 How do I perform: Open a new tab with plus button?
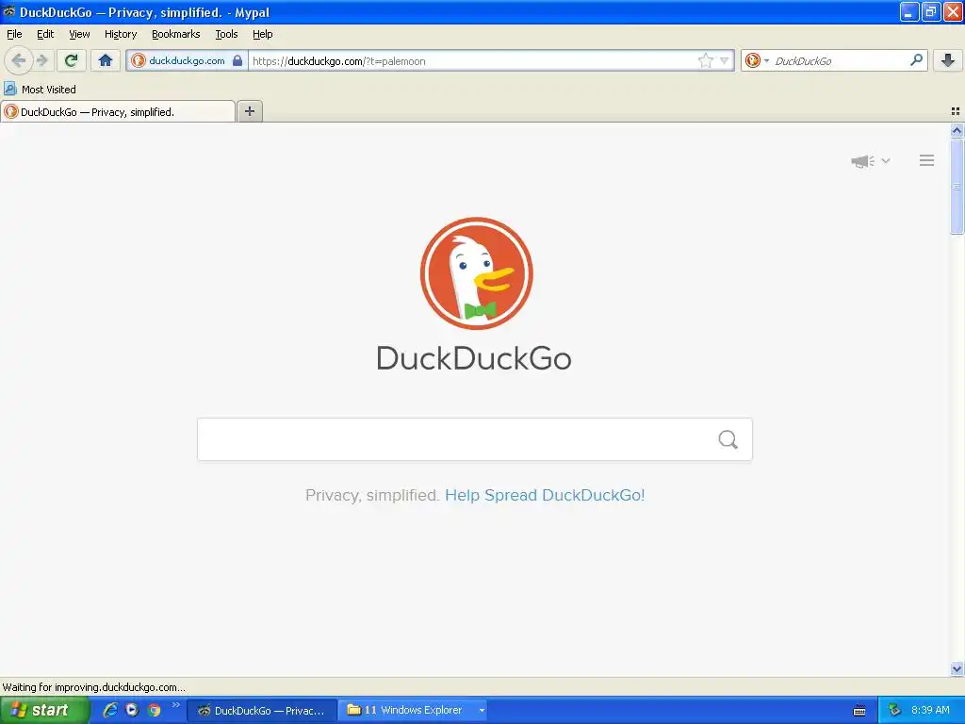coord(249,111)
